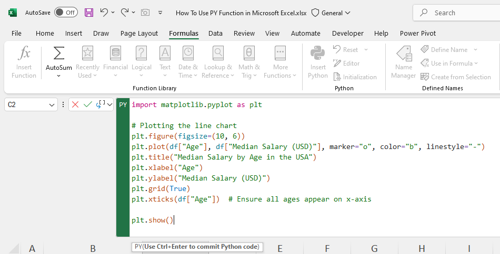Open More Functions menu
The width and height of the screenshot is (500, 254).
pyautogui.click(x=281, y=62)
